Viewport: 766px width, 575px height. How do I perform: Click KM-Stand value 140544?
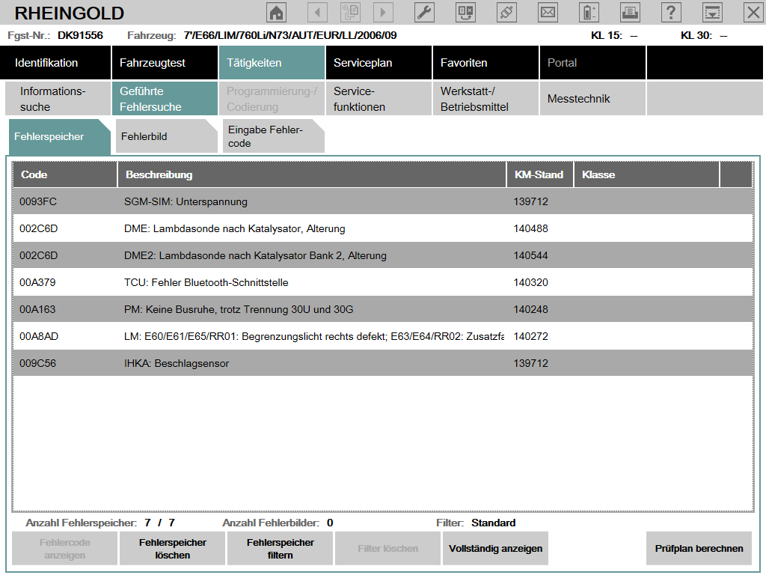[x=530, y=255]
